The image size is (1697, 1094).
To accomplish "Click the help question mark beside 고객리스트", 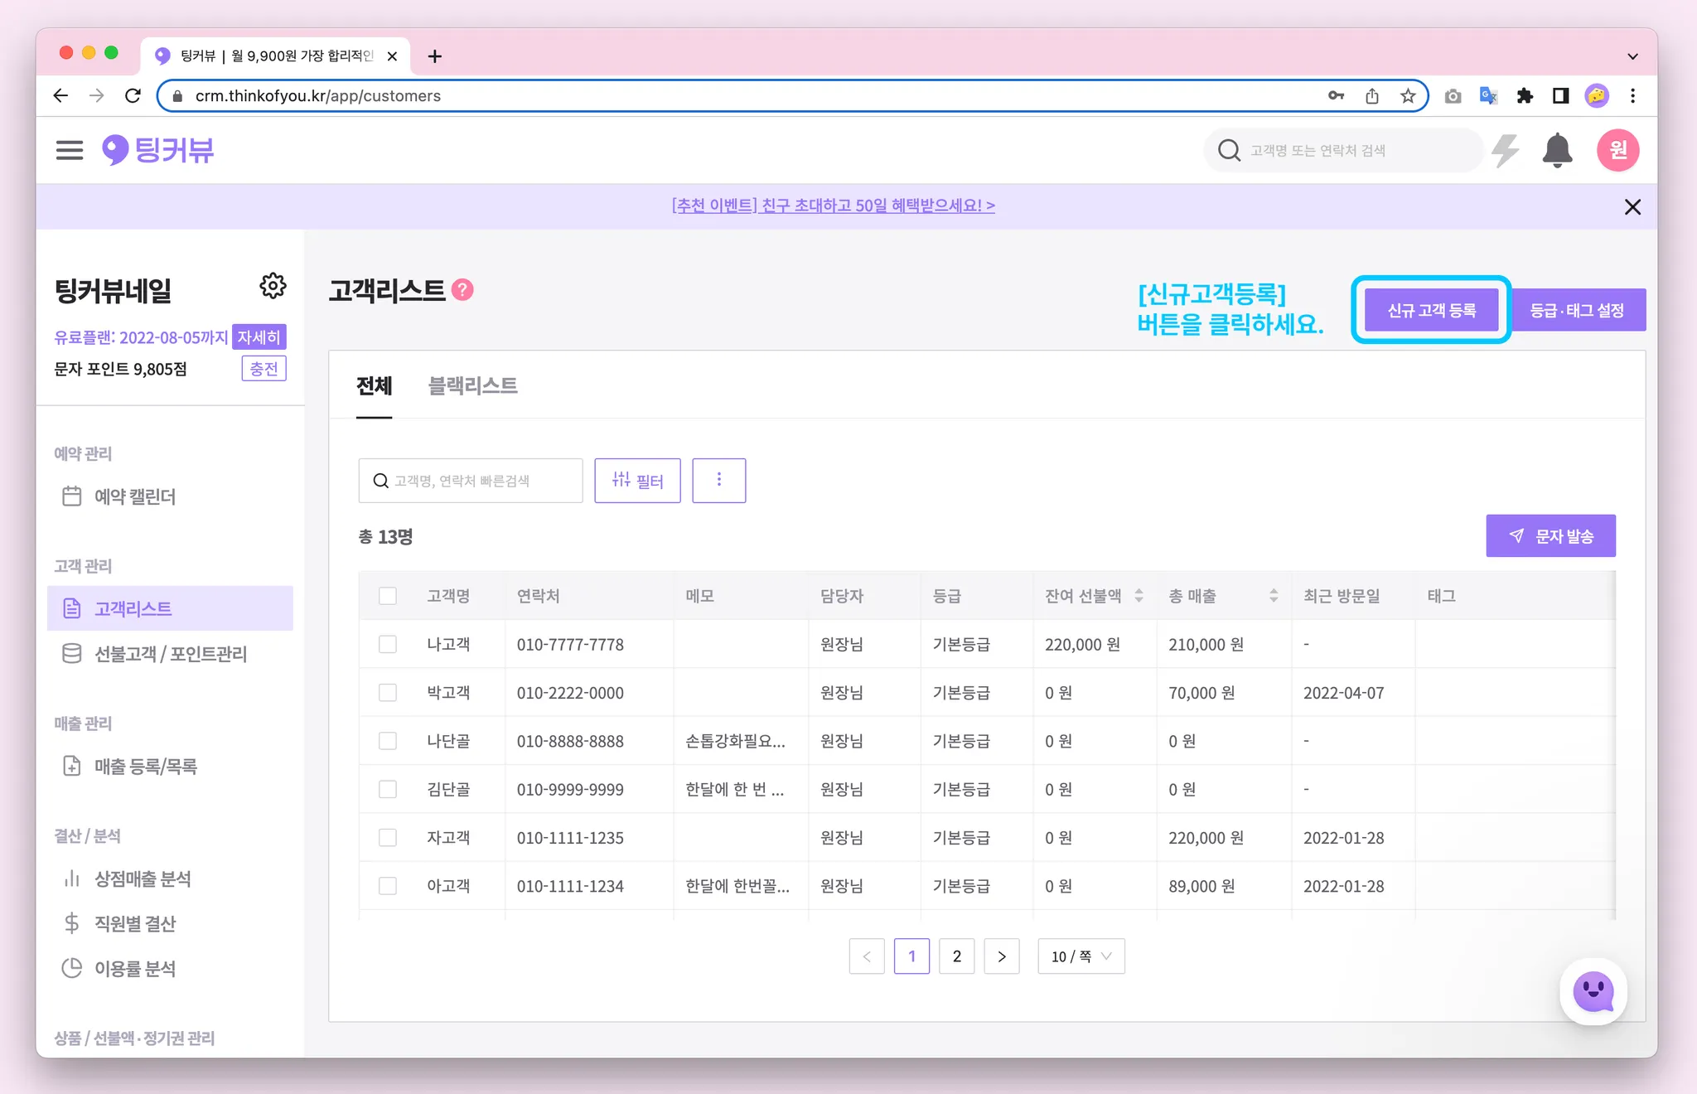I will point(463,290).
